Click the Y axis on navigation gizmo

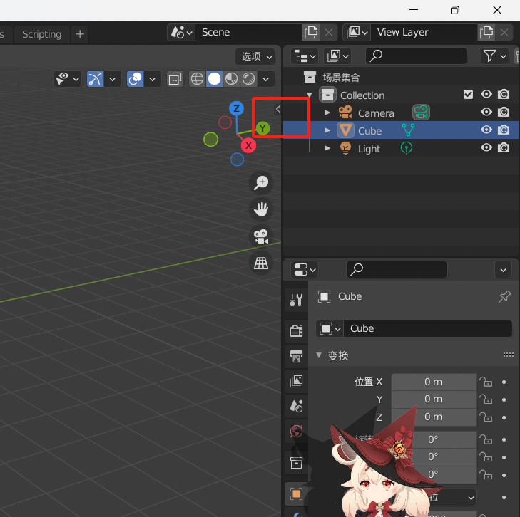pyautogui.click(x=262, y=128)
